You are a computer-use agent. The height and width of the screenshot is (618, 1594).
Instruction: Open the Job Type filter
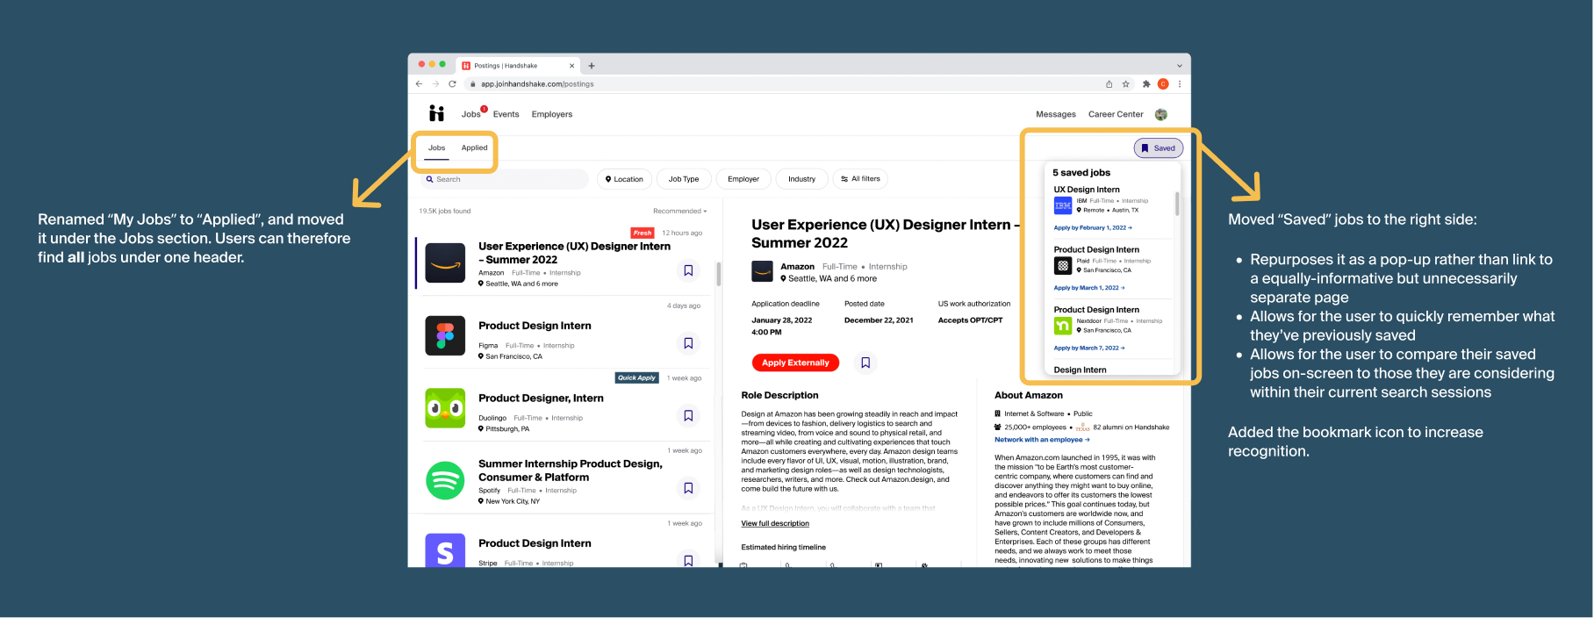(x=684, y=179)
